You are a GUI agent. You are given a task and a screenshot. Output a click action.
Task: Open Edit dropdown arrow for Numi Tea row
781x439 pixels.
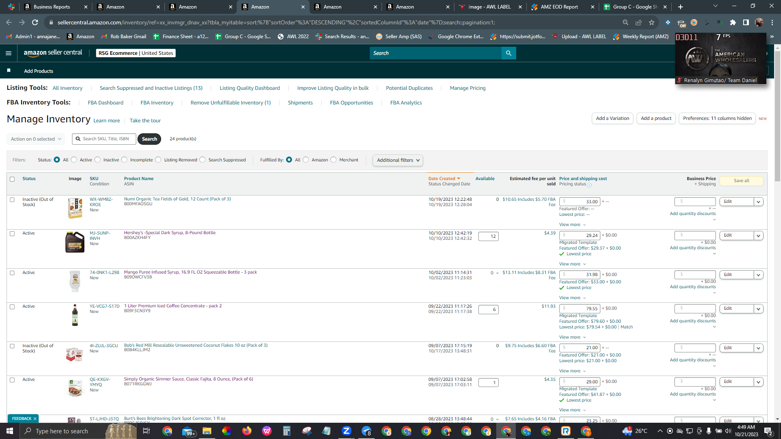point(758,202)
